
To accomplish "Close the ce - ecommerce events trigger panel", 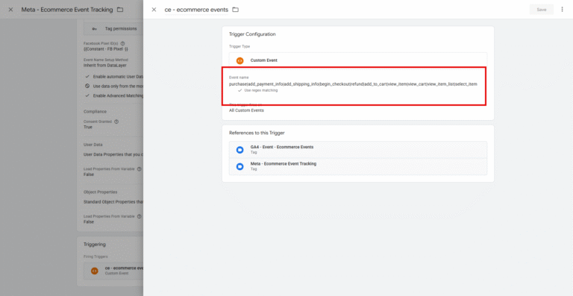I will (154, 10).
